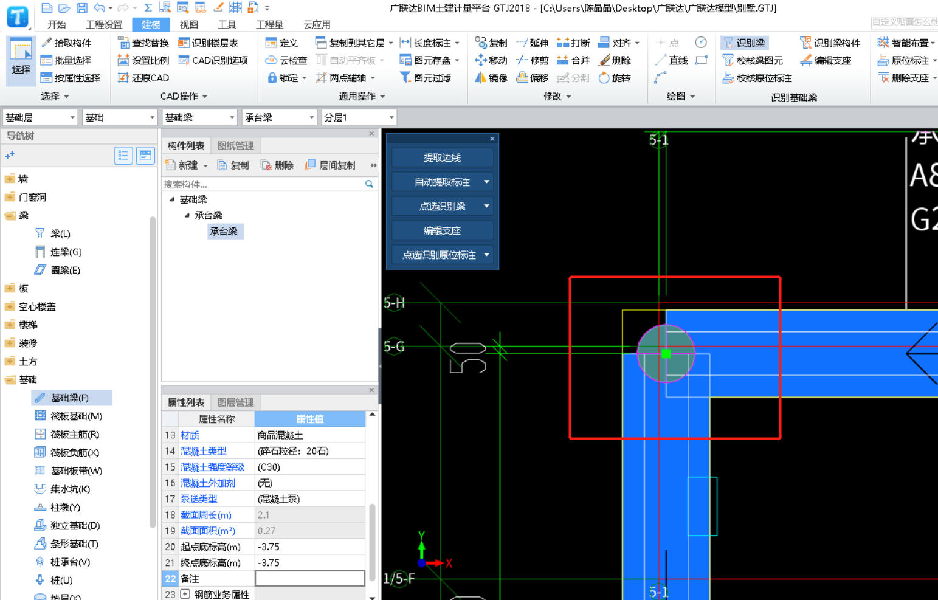This screenshot has width=938, height=600.
Task: Select 连梁(G) in navigation tree
Action: tap(59, 252)
